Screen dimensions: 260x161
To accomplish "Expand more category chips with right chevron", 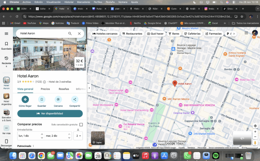I will point(234,34).
